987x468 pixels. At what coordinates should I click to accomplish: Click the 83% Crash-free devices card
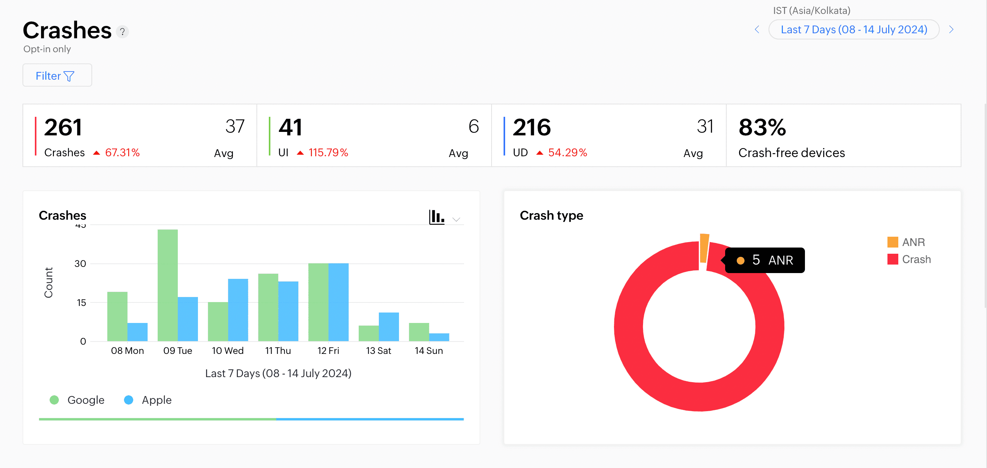click(x=843, y=135)
